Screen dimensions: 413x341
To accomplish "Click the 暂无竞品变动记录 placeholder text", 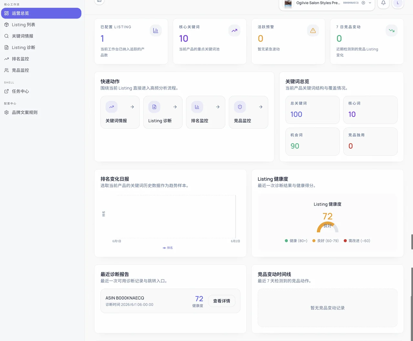I will 327,308.
